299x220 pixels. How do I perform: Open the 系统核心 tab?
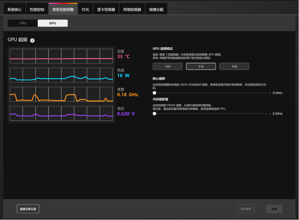[x=14, y=9]
